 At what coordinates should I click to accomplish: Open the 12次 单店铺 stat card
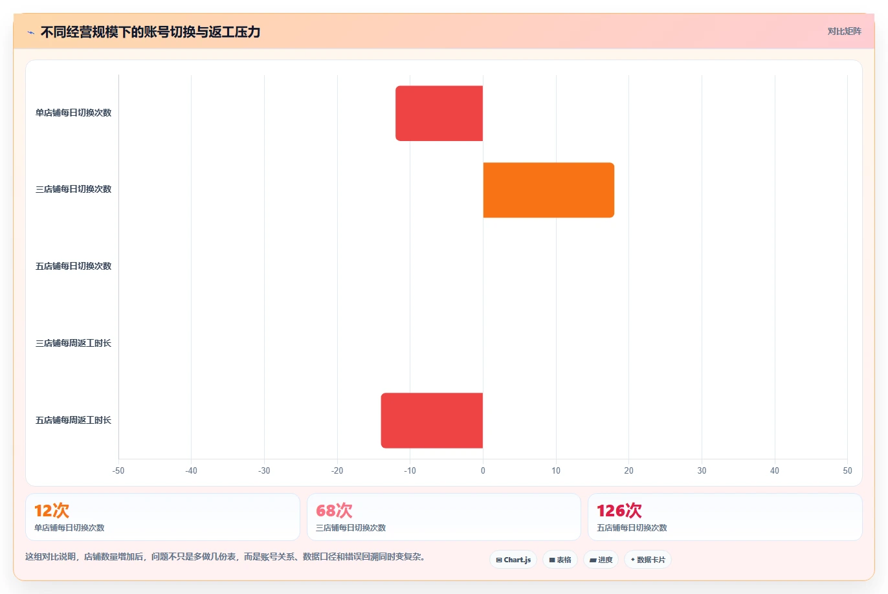pos(162,517)
